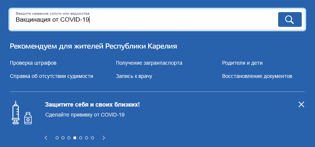This screenshot has height=147, width=315.
Task: Open Проверка штрафов link
Action: [33, 63]
